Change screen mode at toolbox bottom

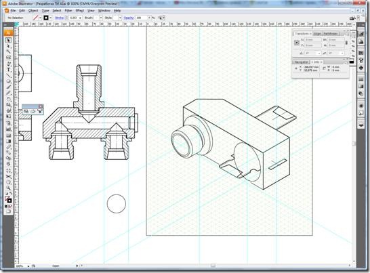click(x=9, y=211)
